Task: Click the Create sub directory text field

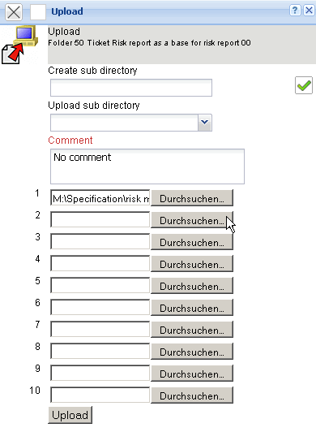Action: [x=131, y=88]
